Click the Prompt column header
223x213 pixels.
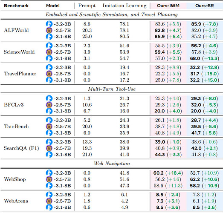point(87,6)
